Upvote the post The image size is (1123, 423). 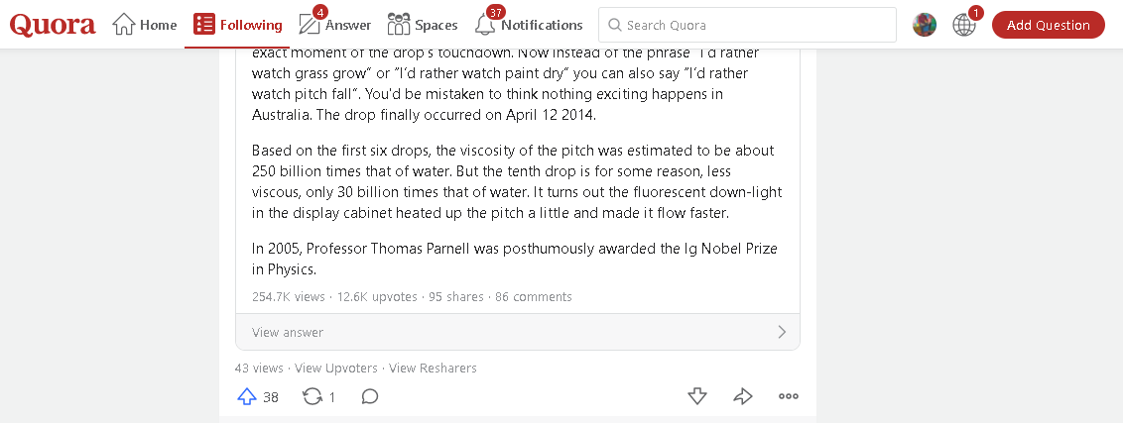click(247, 396)
